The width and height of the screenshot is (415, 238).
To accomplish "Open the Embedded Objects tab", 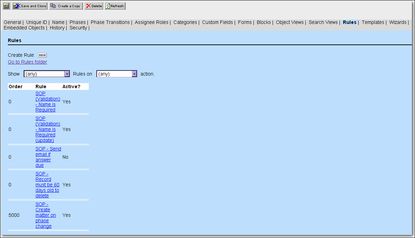I will 24,28.
